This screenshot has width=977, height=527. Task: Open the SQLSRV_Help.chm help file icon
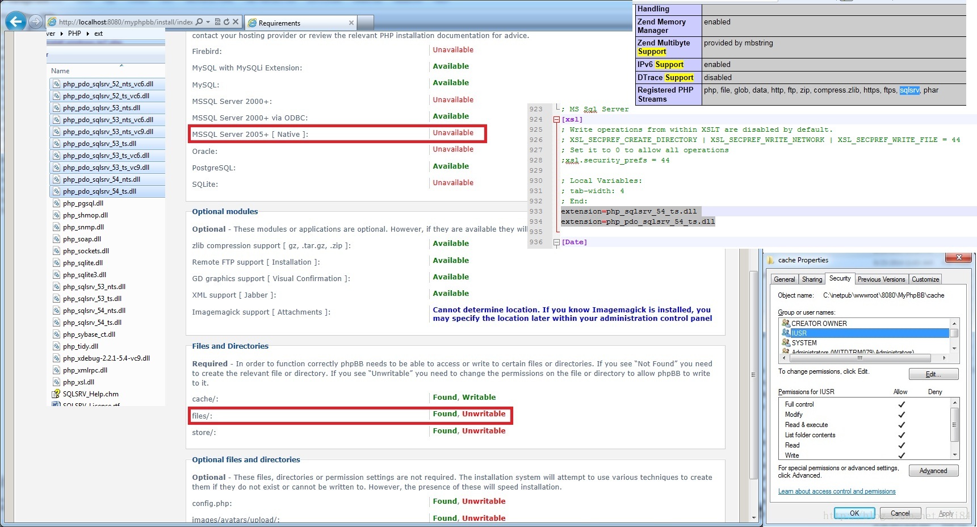click(56, 394)
